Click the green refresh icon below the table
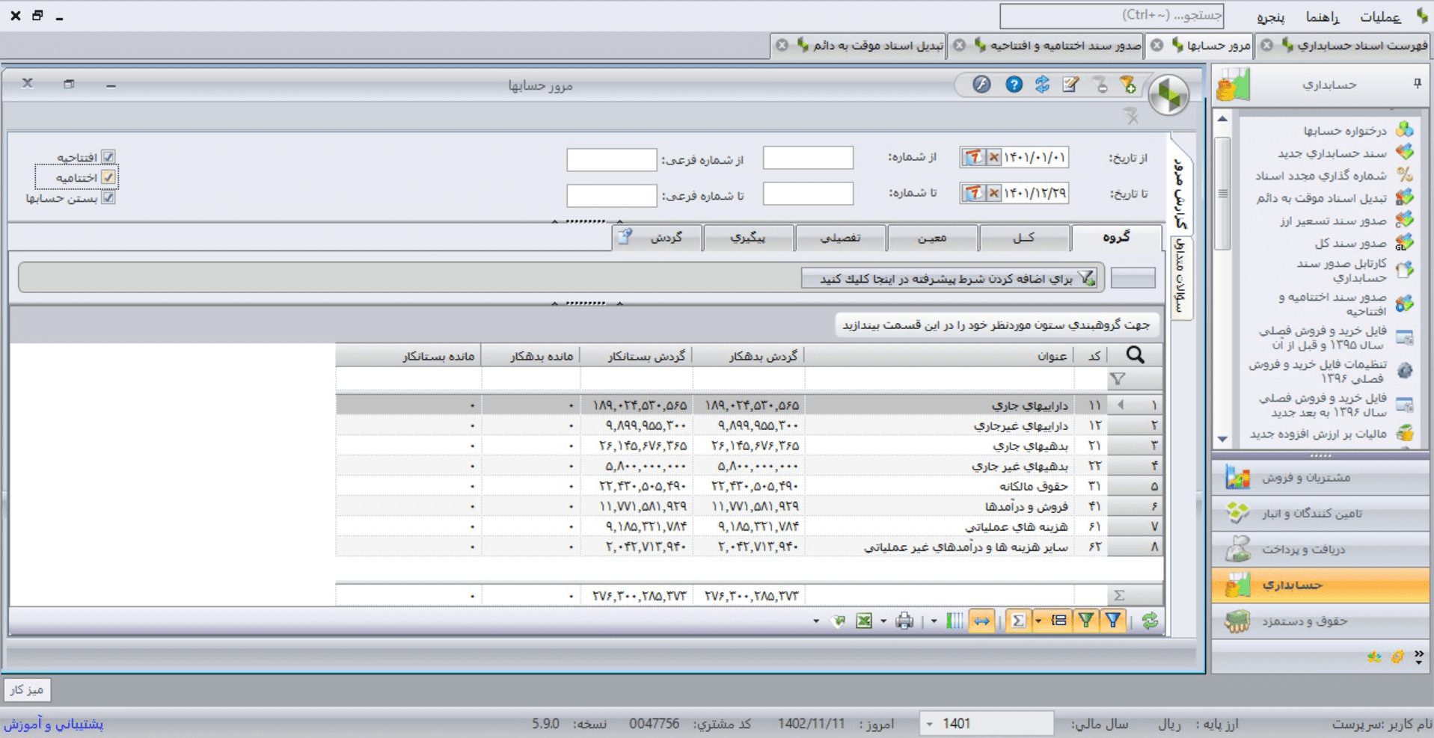Screen dimensions: 1434x738 point(1149,621)
